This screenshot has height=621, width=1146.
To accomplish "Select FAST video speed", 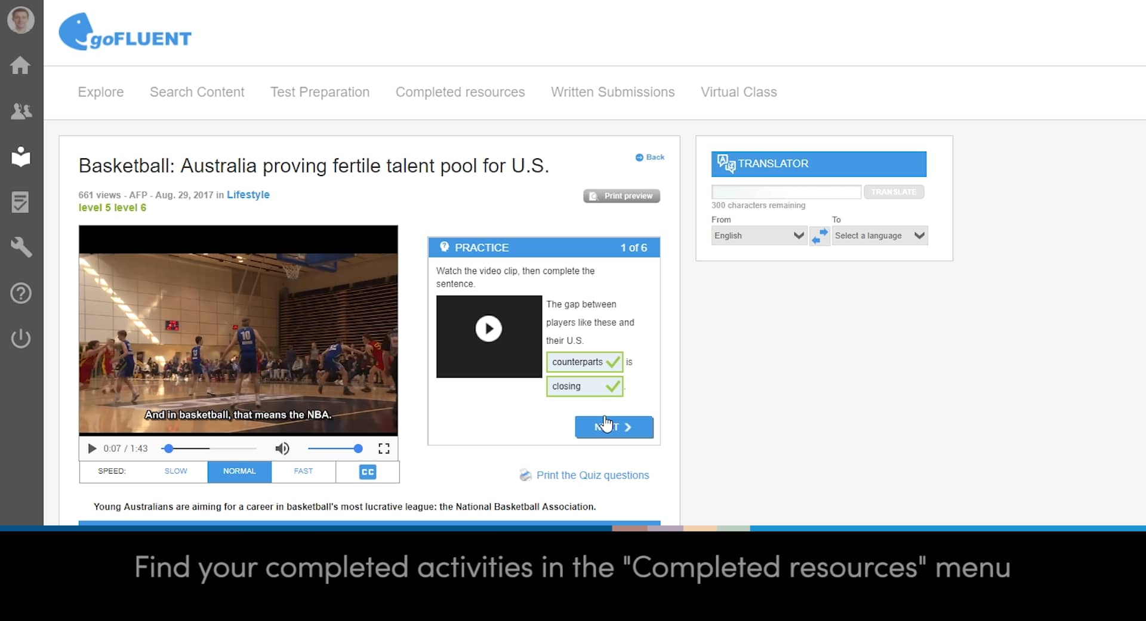I will pos(303,471).
